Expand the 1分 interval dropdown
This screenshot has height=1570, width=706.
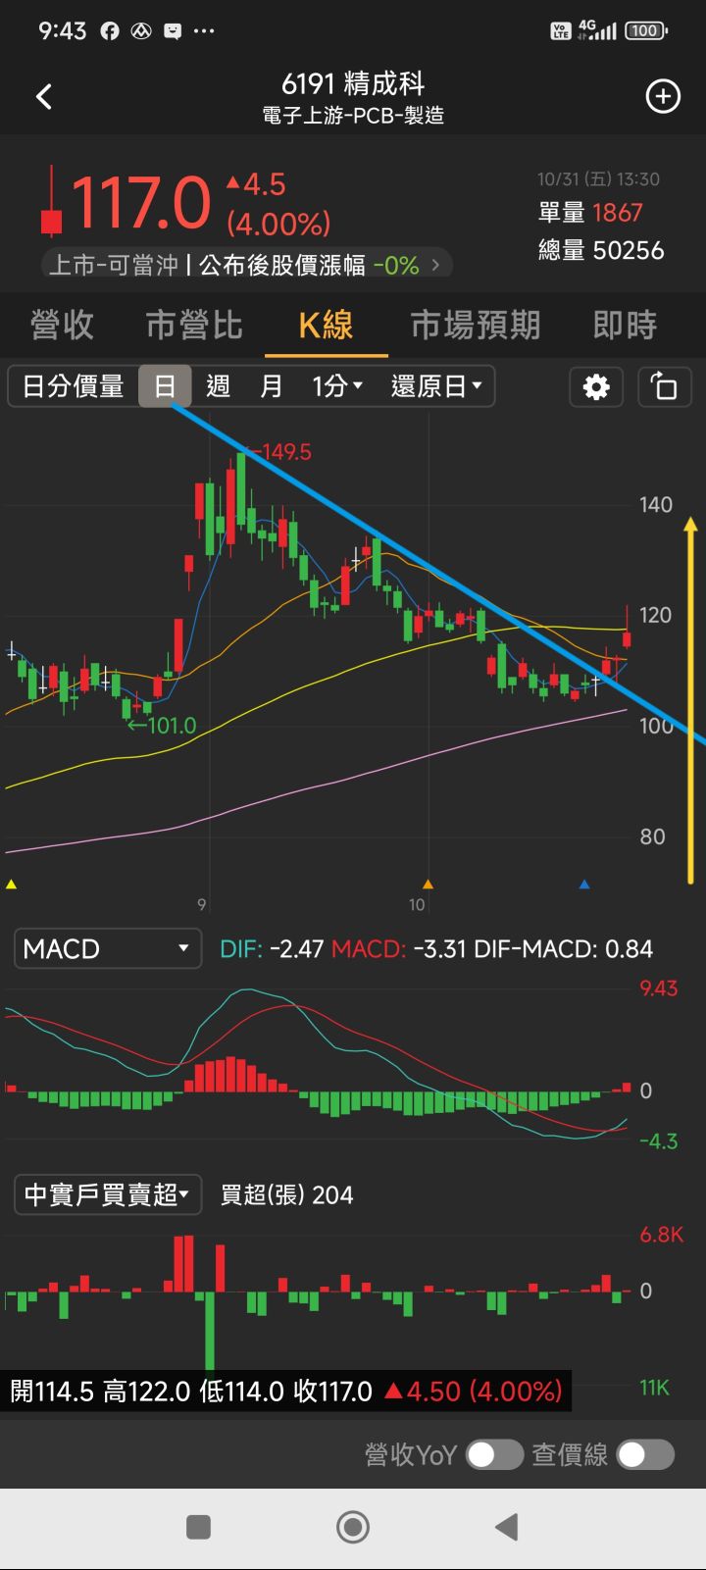[338, 386]
